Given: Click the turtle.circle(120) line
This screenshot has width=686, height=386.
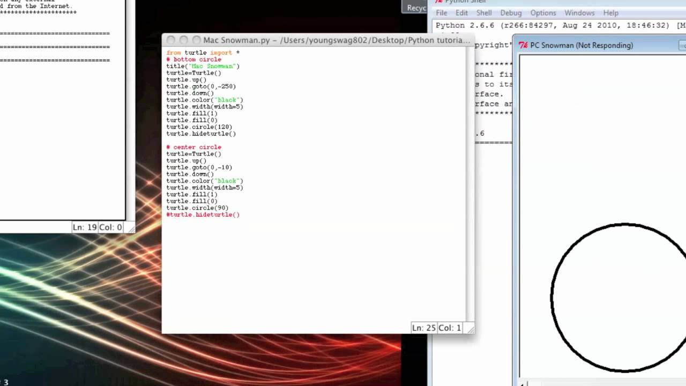Looking at the screenshot, I should [x=199, y=127].
